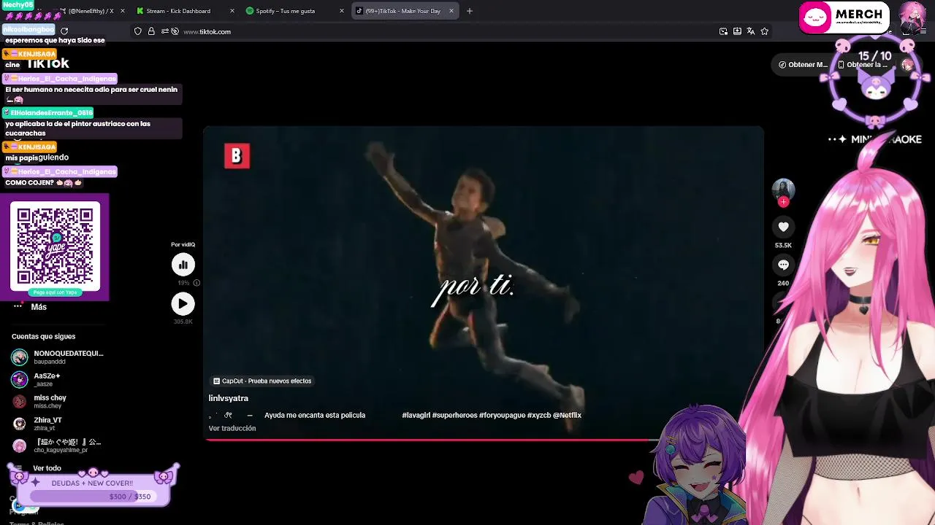The width and height of the screenshot is (935, 525).
Task: Click the red B logo in the video
Action: click(237, 155)
